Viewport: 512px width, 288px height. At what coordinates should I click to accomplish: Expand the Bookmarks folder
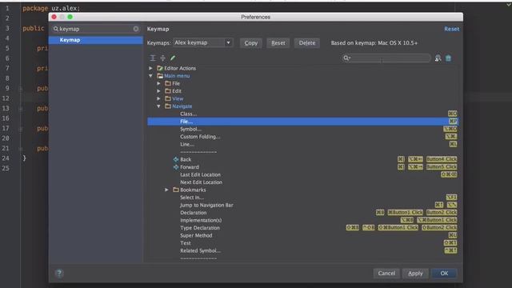click(166, 190)
